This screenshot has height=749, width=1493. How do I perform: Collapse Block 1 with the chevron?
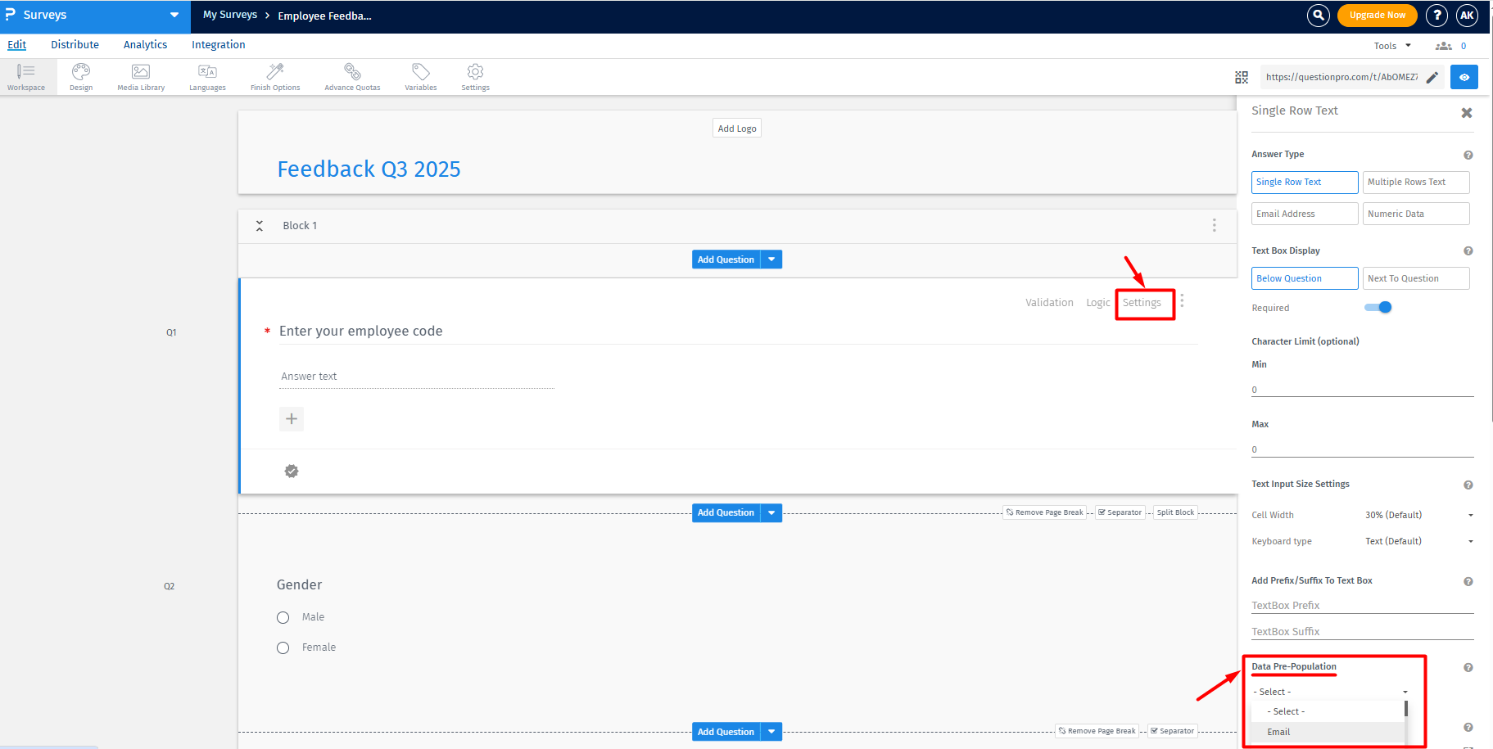tap(260, 226)
